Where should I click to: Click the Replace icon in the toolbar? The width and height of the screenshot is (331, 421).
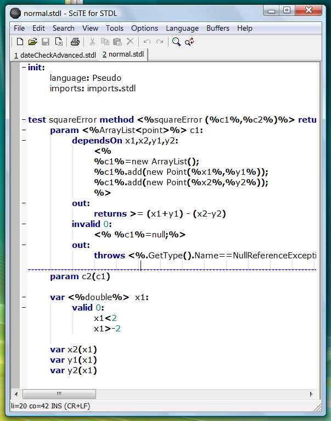pos(189,42)
